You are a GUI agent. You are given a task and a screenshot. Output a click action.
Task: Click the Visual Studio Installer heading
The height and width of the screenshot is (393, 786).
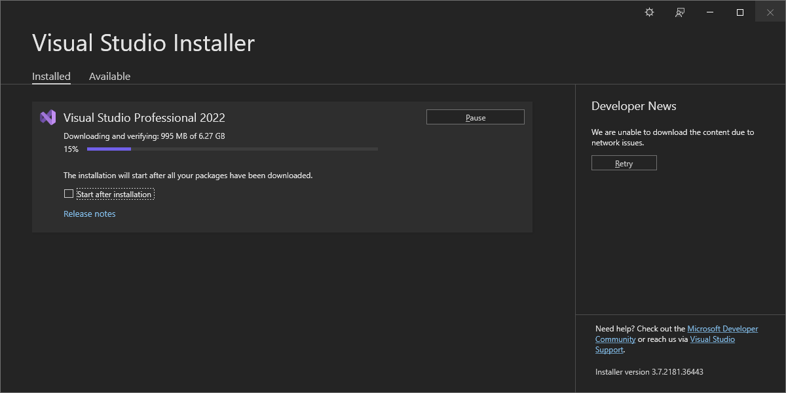pyautogui.click(x=143, y=43)
